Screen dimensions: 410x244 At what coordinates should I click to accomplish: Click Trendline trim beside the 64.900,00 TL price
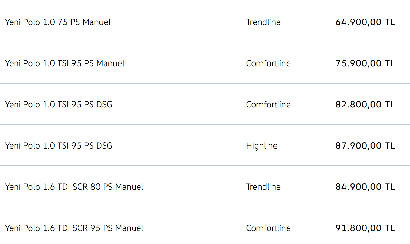tap(263, 22)
